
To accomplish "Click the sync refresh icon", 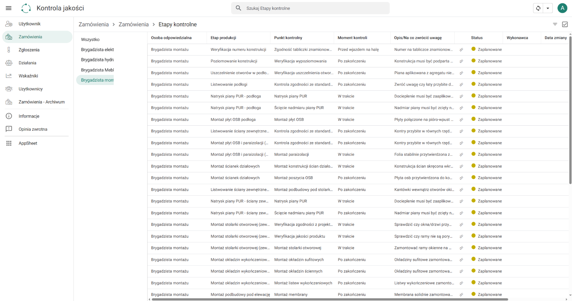I will [x=538, y=8].
